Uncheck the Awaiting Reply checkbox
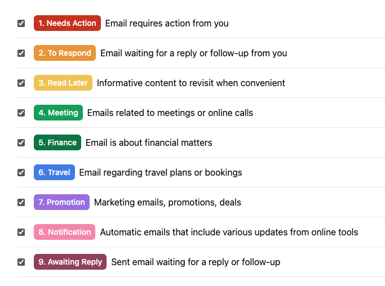385x286 pixels. tap(21, 262)
